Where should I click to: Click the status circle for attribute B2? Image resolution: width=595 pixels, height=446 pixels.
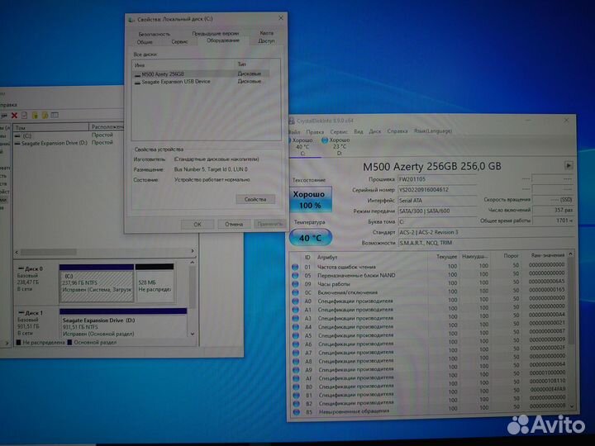click(x=297, y=404)
